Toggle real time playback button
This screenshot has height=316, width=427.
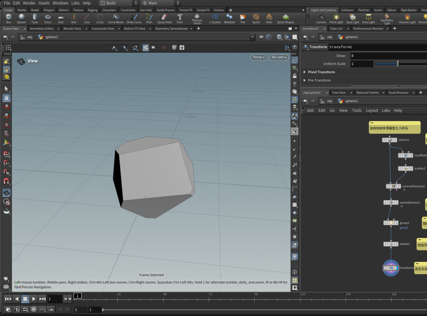tap(34, 309)
